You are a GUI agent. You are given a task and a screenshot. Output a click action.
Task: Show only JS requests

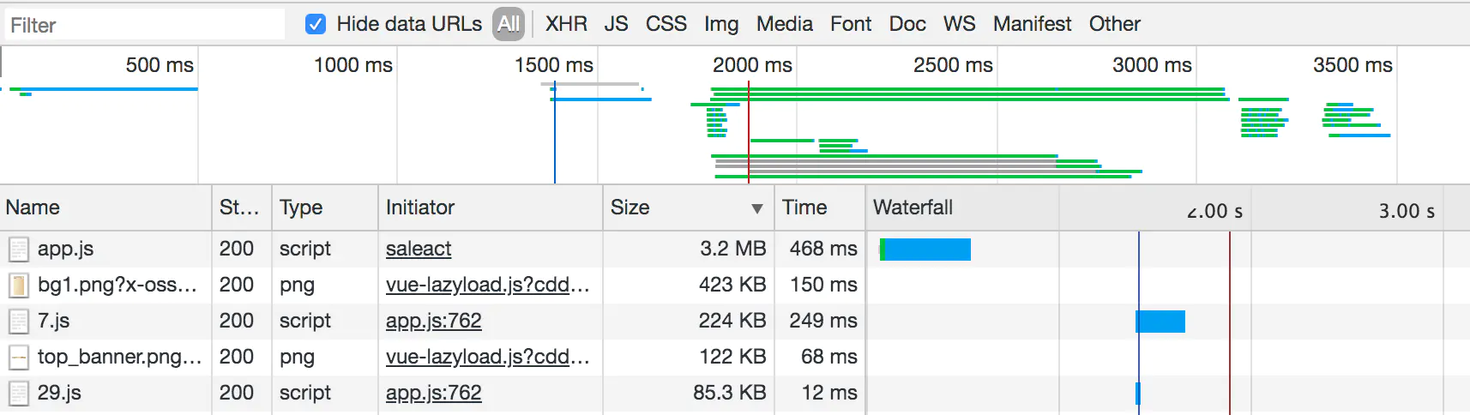[616, 24]
